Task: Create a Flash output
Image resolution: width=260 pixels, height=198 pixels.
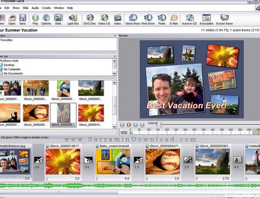Action: [162, 19]
